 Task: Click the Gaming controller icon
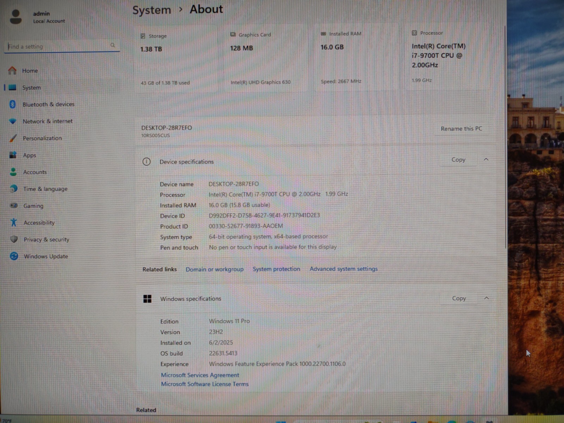(14, 206)
